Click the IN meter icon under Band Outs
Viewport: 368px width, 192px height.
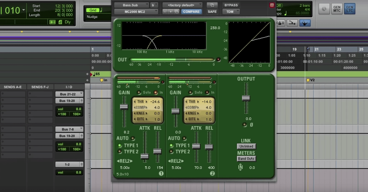click(x=240, y=167)
